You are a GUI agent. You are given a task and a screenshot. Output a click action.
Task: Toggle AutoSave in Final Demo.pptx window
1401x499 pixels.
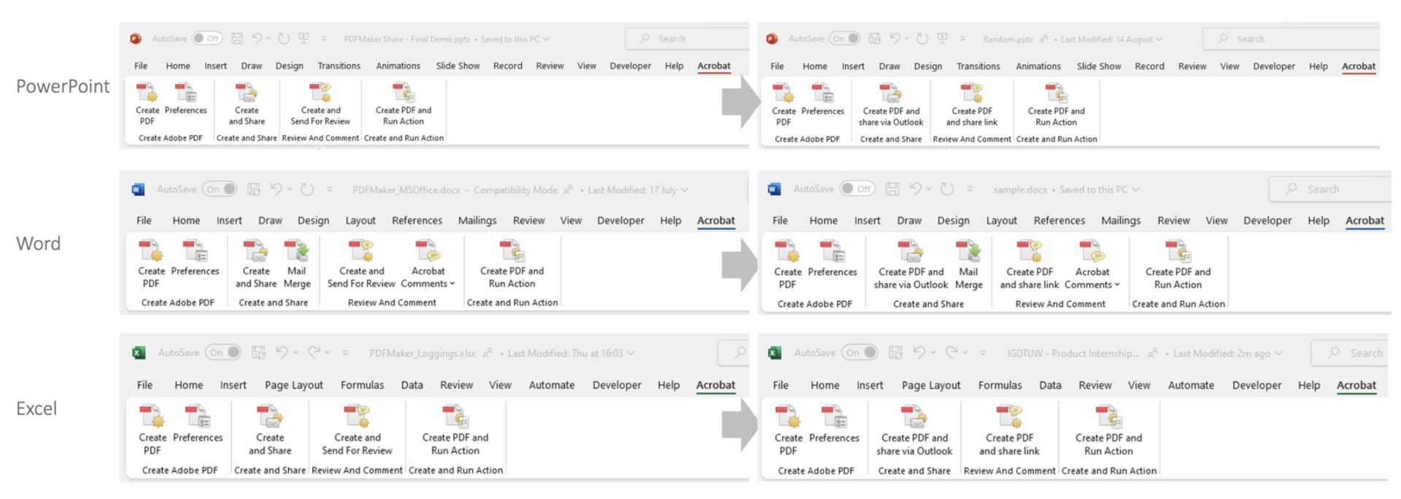(x=207, y=39)
